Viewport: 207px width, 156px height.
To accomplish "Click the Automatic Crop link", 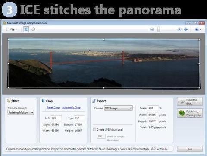I will 71,108.
